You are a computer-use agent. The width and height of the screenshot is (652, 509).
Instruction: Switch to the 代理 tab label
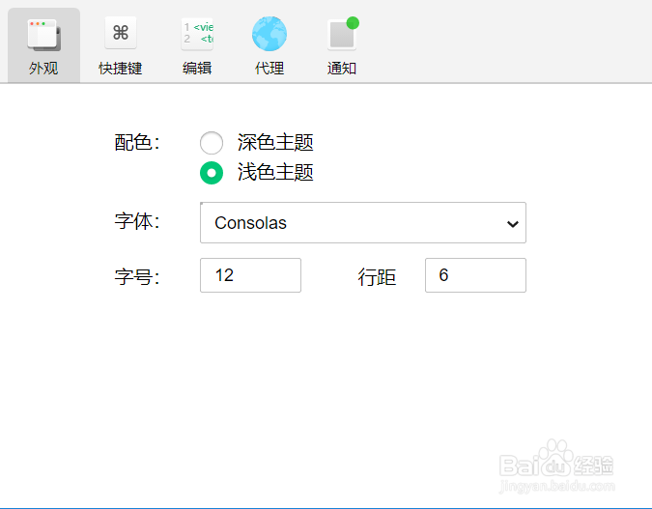coord(269,69)
